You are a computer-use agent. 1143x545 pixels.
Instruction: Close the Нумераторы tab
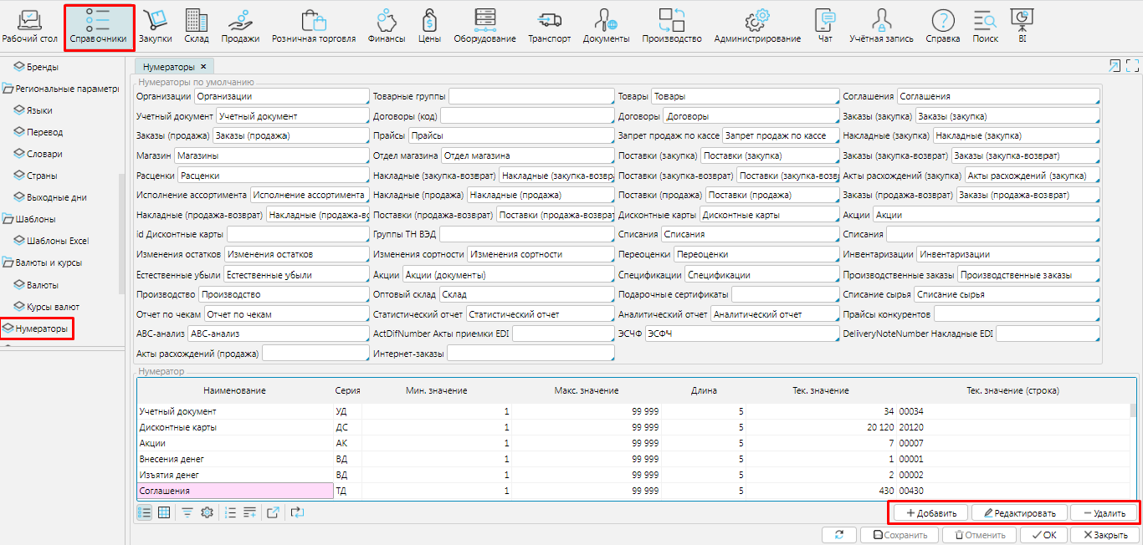203,66
